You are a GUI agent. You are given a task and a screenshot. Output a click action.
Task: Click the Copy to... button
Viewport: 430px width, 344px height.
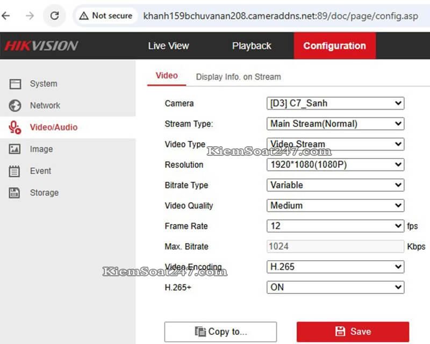[x=220, y=332]
